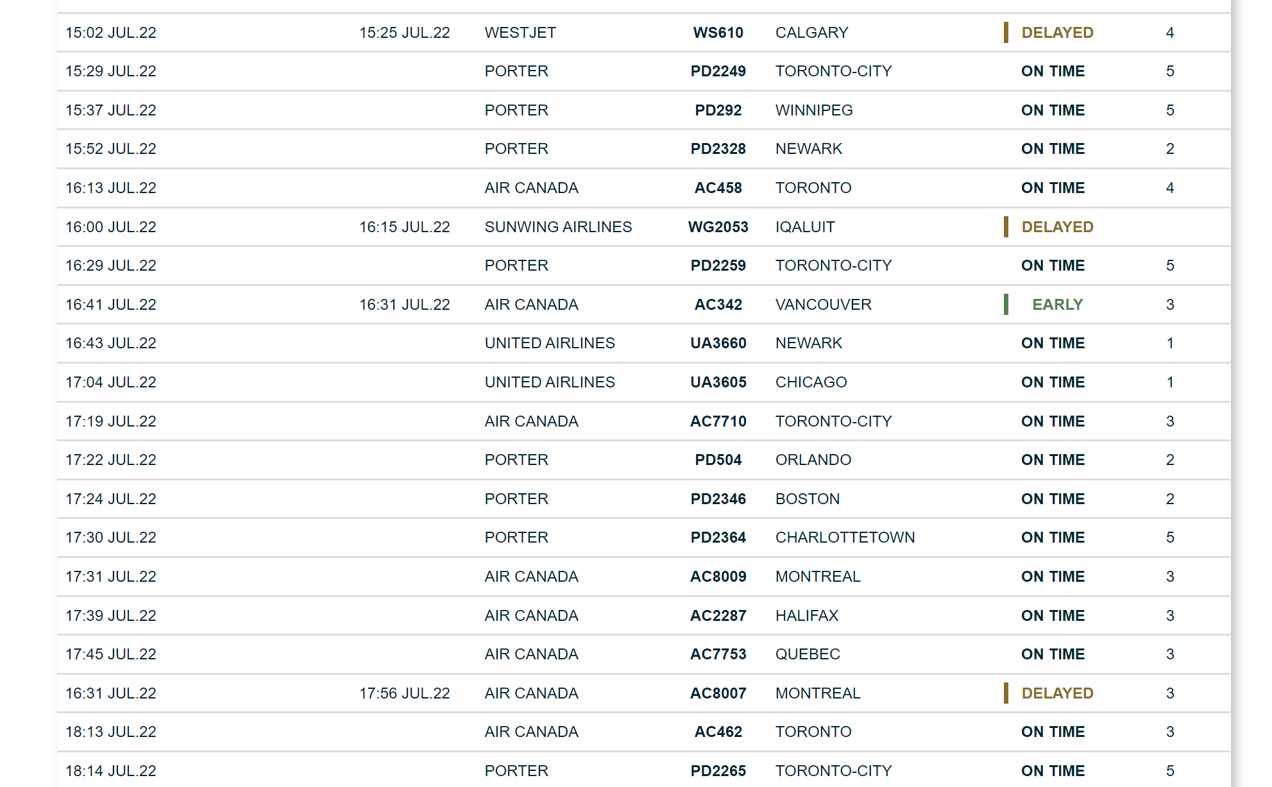Open flight AC8009 to Montreal
Viewport: 1272px width, 787px height.
(x=718, y=577)
